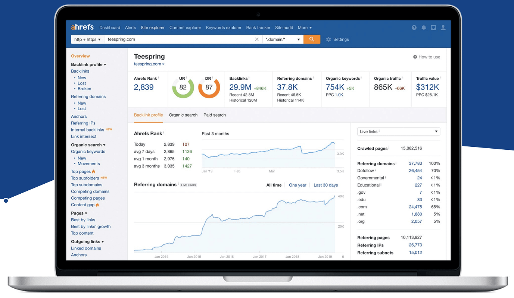
Task: Expand the teespring.com URL dropdown arrow
Action: (163, 64)
